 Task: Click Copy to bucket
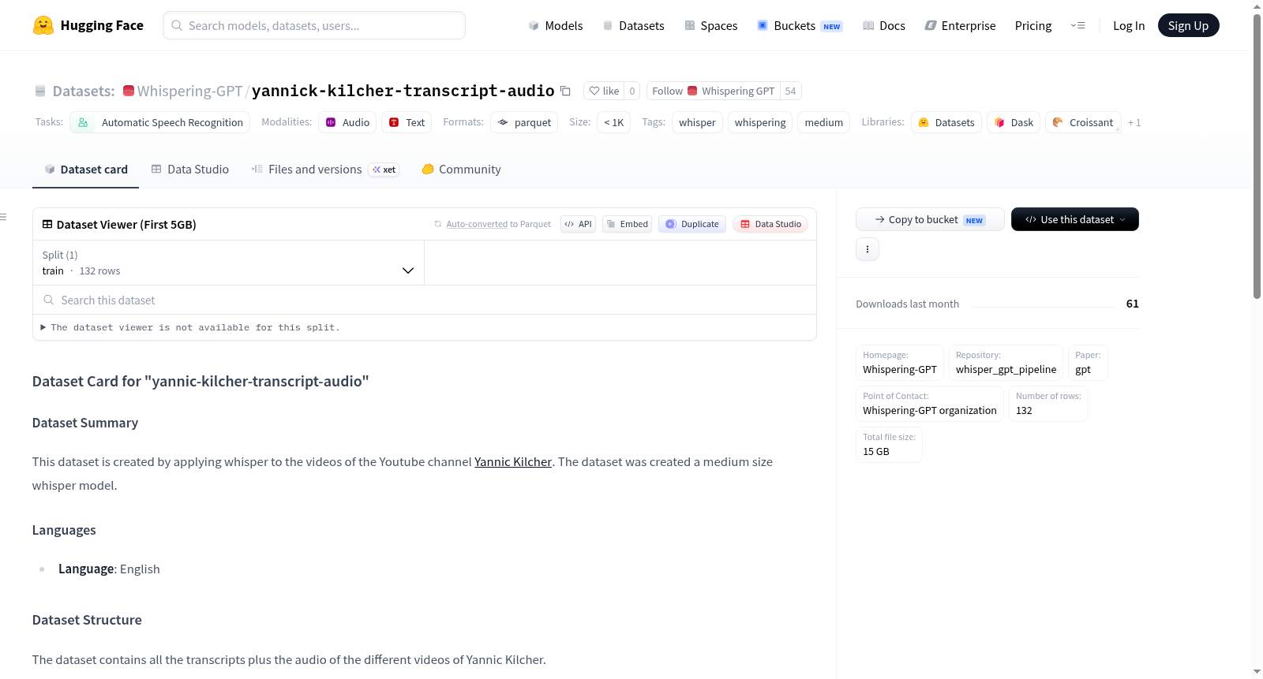click(930, 219)
